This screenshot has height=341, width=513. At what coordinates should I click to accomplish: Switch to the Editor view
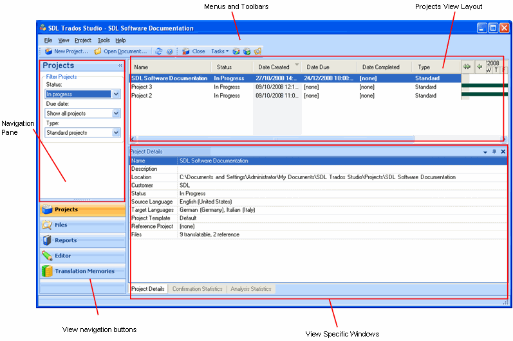[82, 256]
